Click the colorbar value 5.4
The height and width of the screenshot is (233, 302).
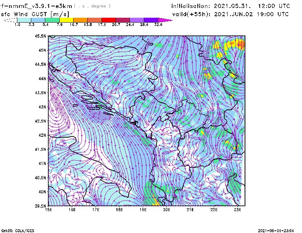pos(45,25)
